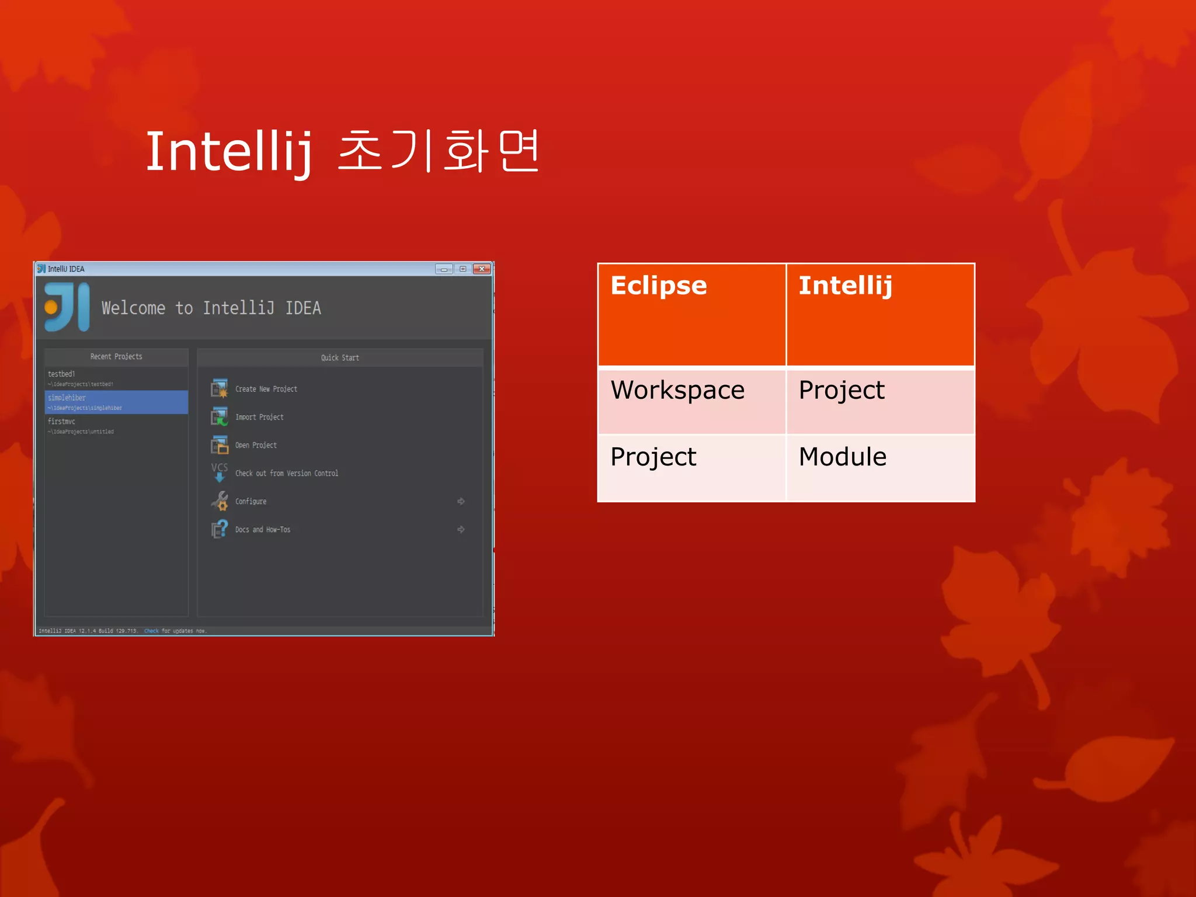This screenshot has height=897, width=1196.
Task: Click the Docs and How-Tos question icon
Action: click(x=220, y=529)
